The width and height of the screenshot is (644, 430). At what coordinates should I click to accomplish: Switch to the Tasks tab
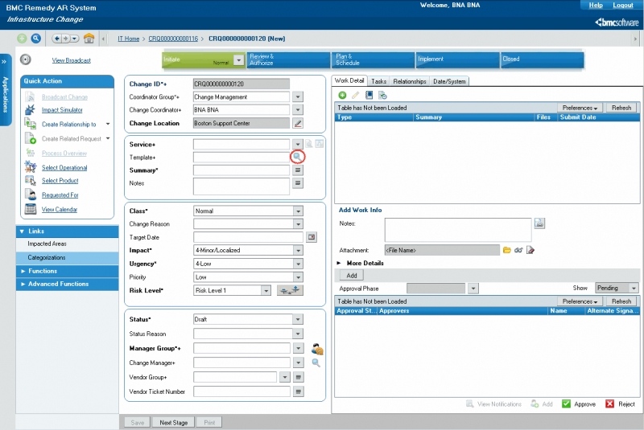pyautogui.click(x=378, y=81)
